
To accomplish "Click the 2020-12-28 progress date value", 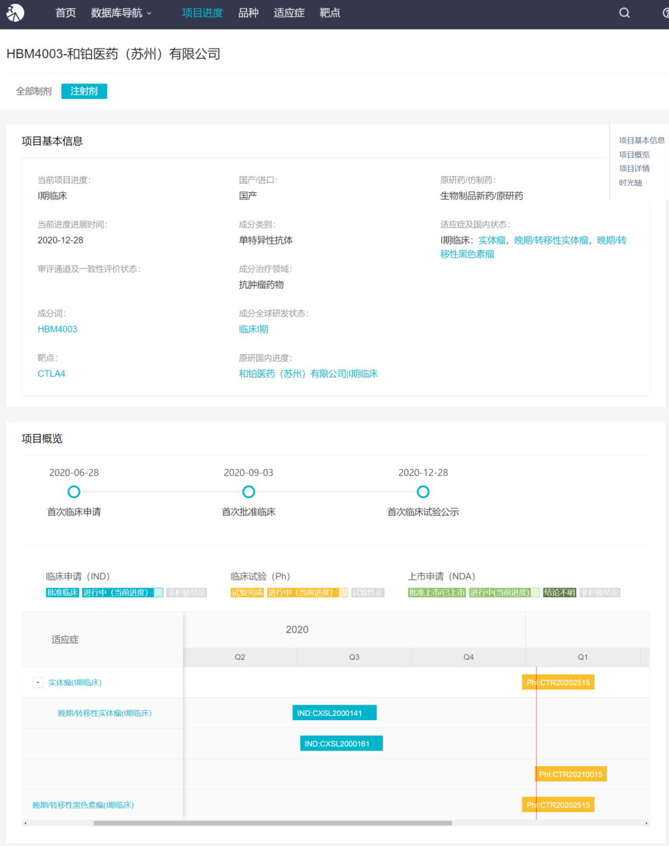I will (60, 240).
